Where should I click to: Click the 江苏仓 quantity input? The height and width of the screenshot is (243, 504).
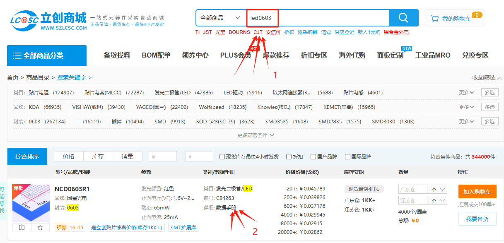[414, 201]
